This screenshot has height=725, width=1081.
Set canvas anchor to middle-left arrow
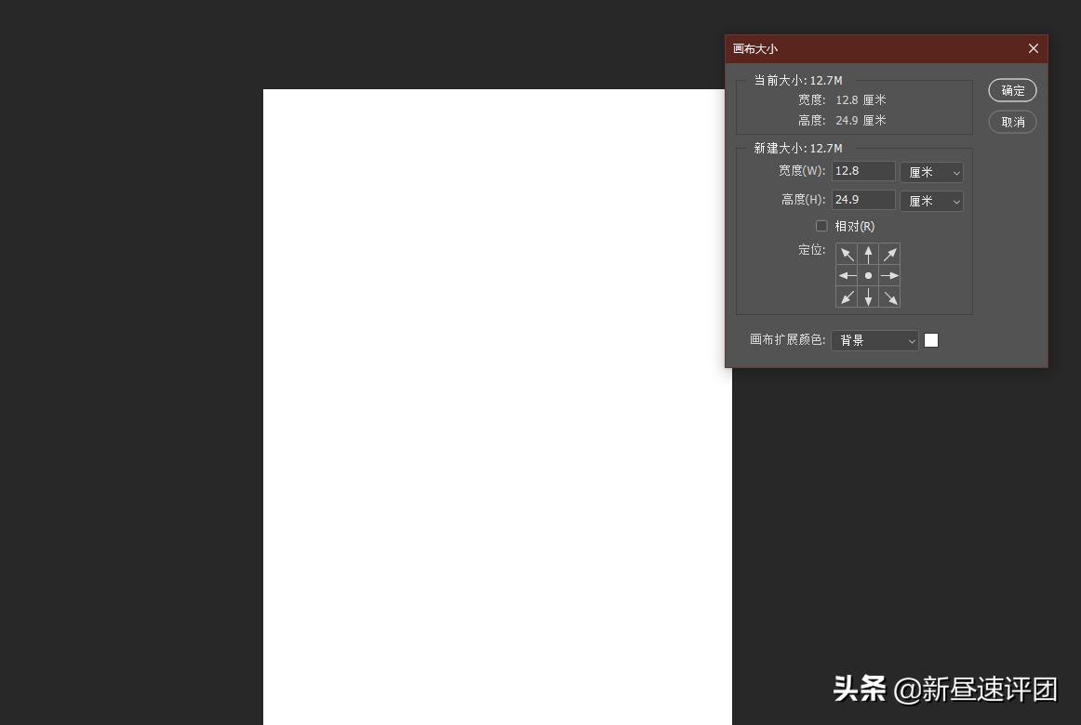[x=847, y=275]
